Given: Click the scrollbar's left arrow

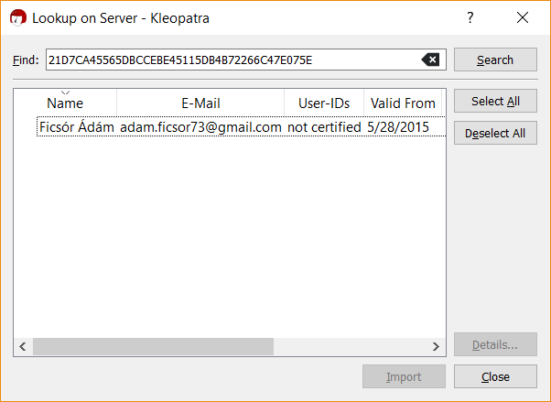Looking at the screenshot, I should coord(23,347).
